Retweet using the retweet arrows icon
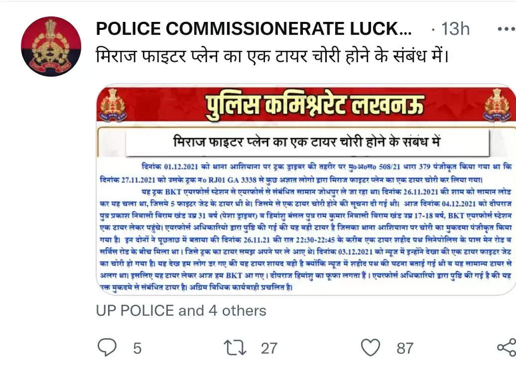The height and width of the screenshot is (372, 516). coord(235,348)
